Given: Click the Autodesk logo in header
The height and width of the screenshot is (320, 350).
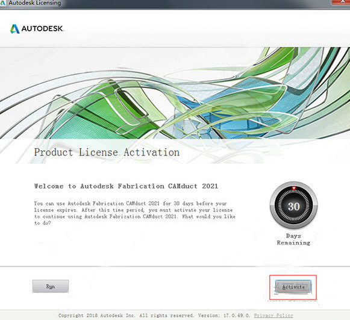Looking at the screenshot, I should click(x=37, y=29).
